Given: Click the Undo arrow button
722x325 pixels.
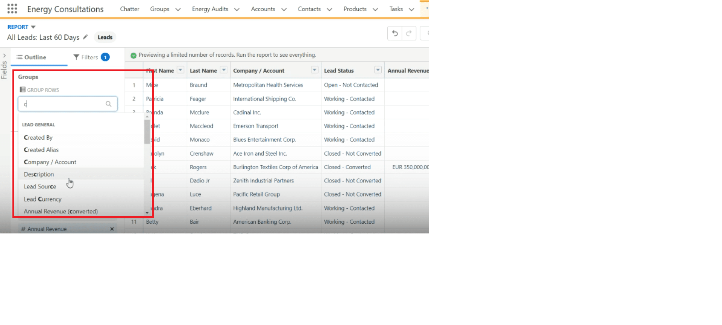Looking at the screenshot, I should click(x=394, y=33).
